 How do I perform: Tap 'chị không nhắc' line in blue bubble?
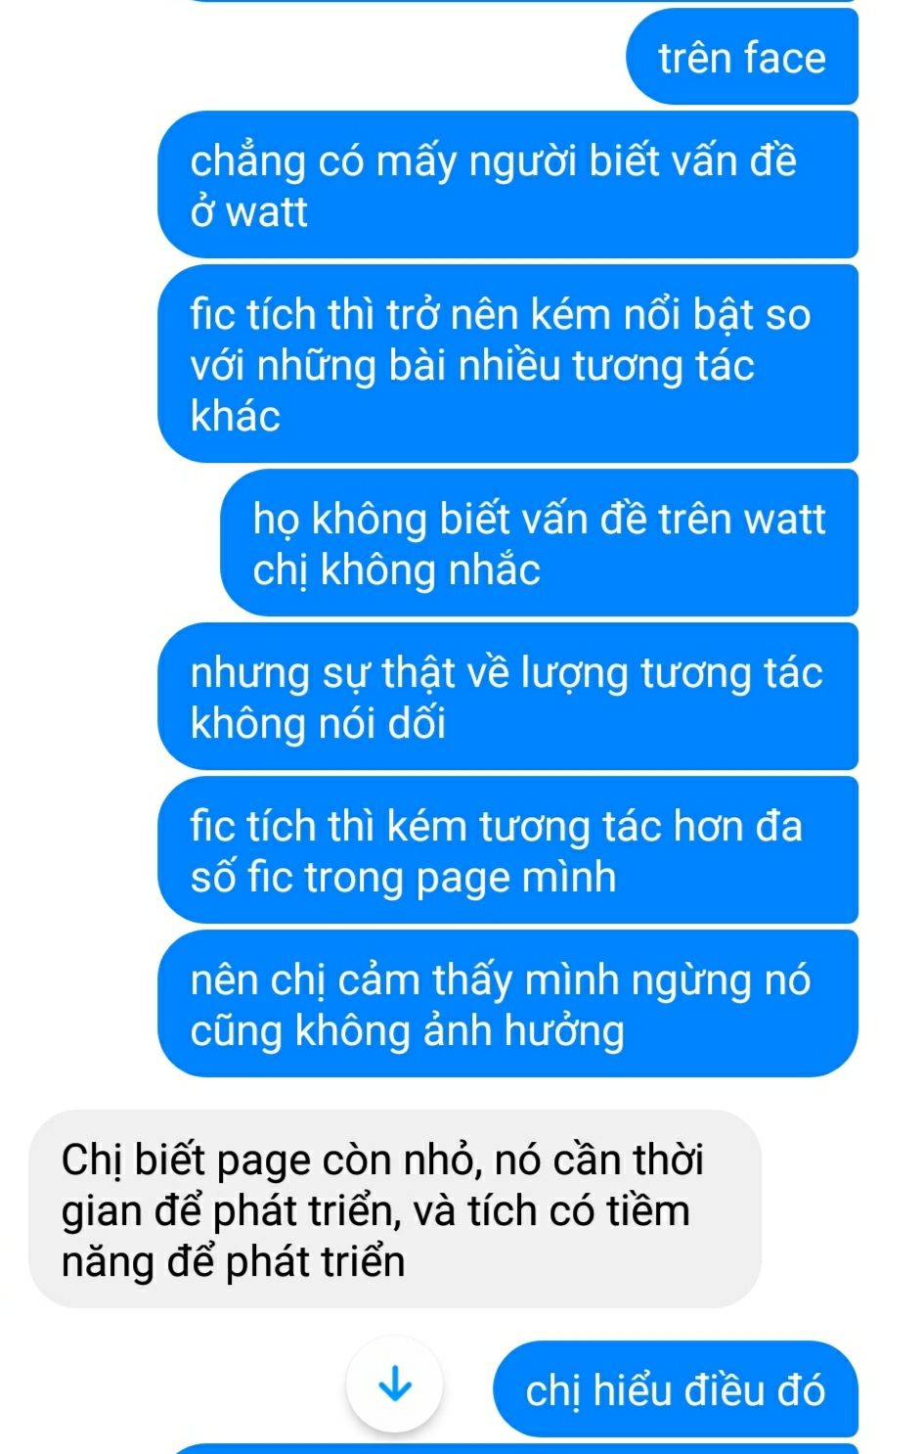396,569
